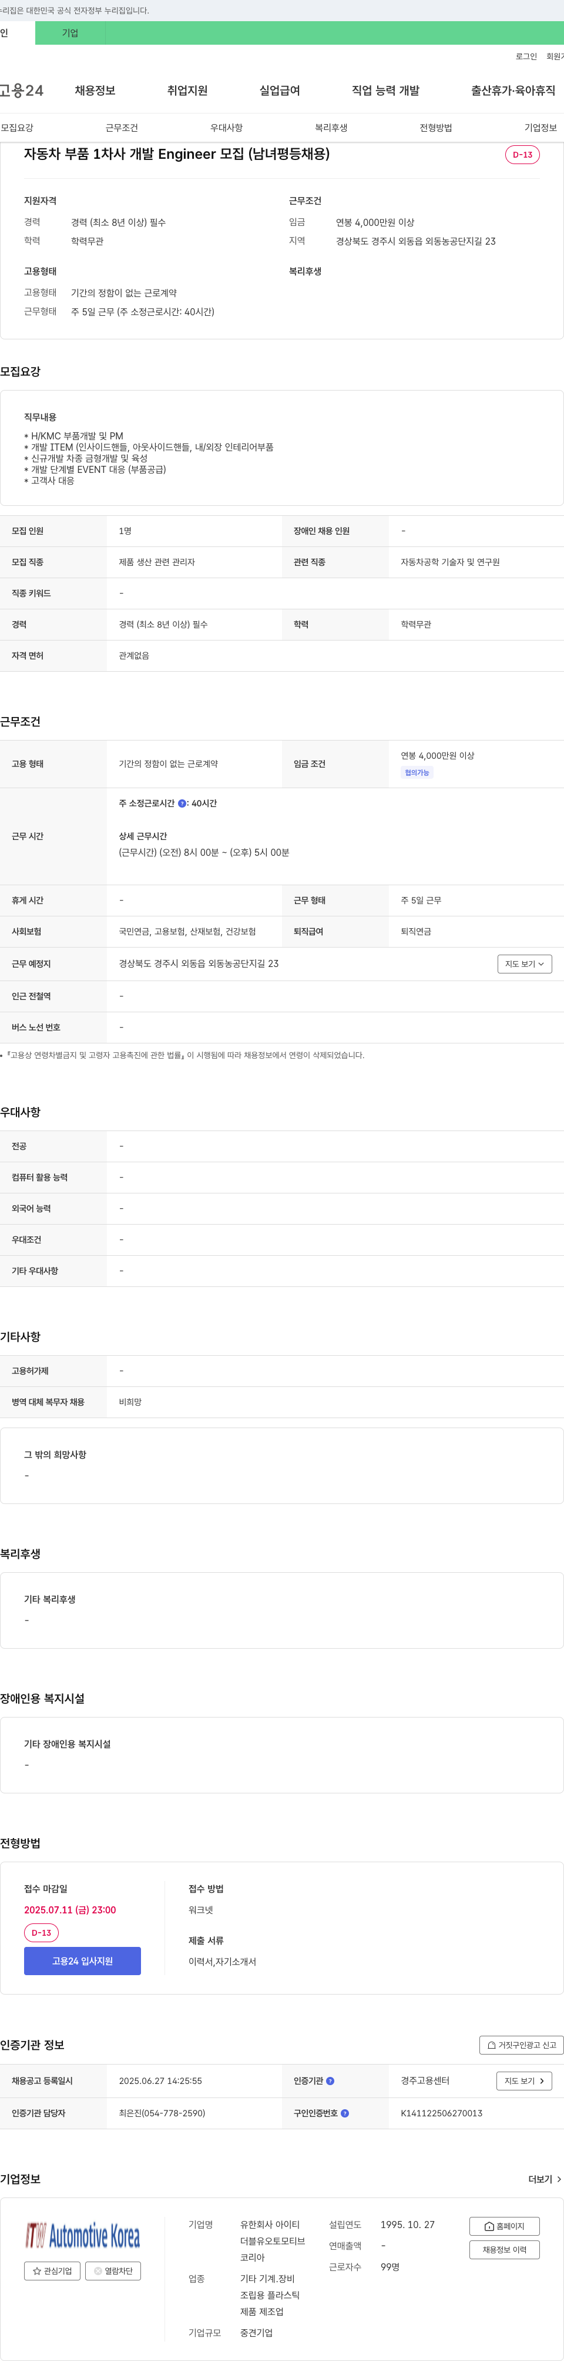Viewport: 564px width, 2361px height.
Task: Click the 퇴직연금 retirement benefit value
Action: pos(416,931)
